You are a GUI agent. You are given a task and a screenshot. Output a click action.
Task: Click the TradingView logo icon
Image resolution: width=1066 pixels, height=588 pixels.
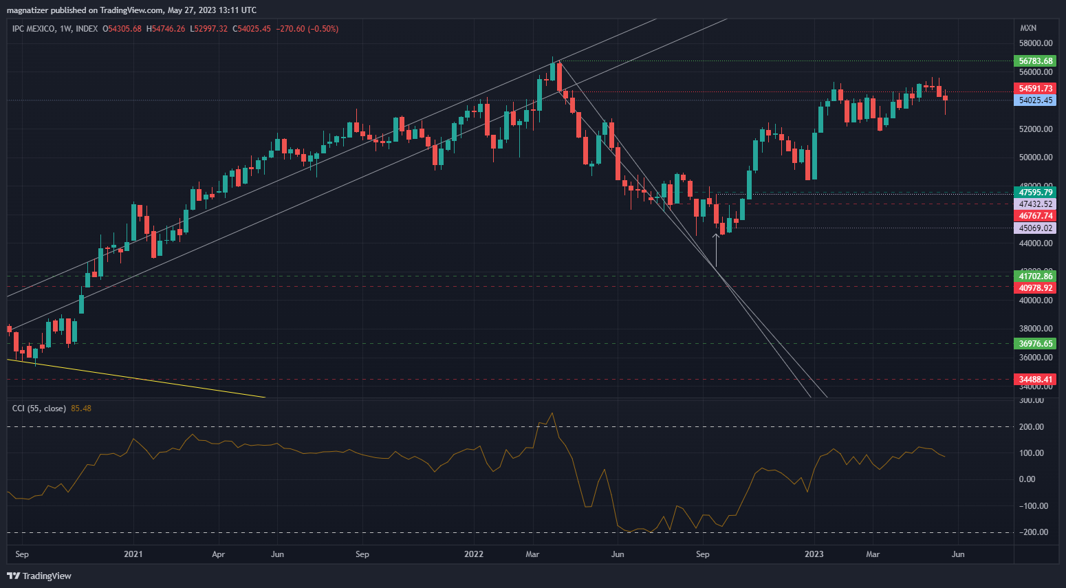tap(13, 576)
